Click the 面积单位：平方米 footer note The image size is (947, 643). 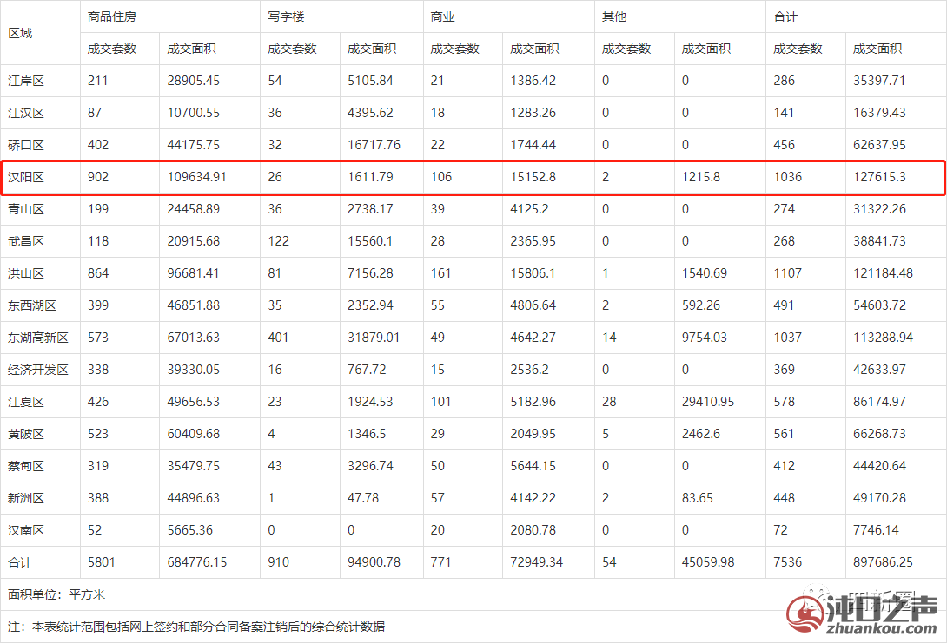(56, 594)
